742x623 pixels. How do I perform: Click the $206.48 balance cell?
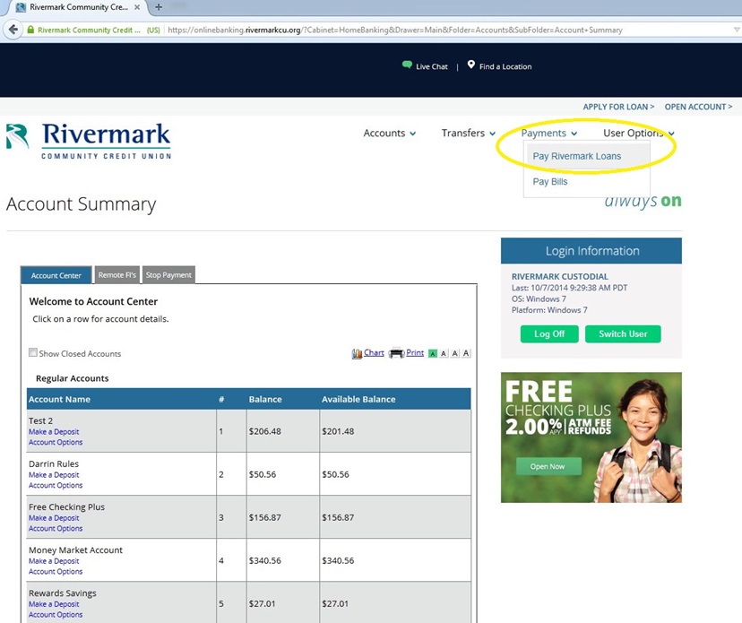pyautogui.click(x=282, y=431)
